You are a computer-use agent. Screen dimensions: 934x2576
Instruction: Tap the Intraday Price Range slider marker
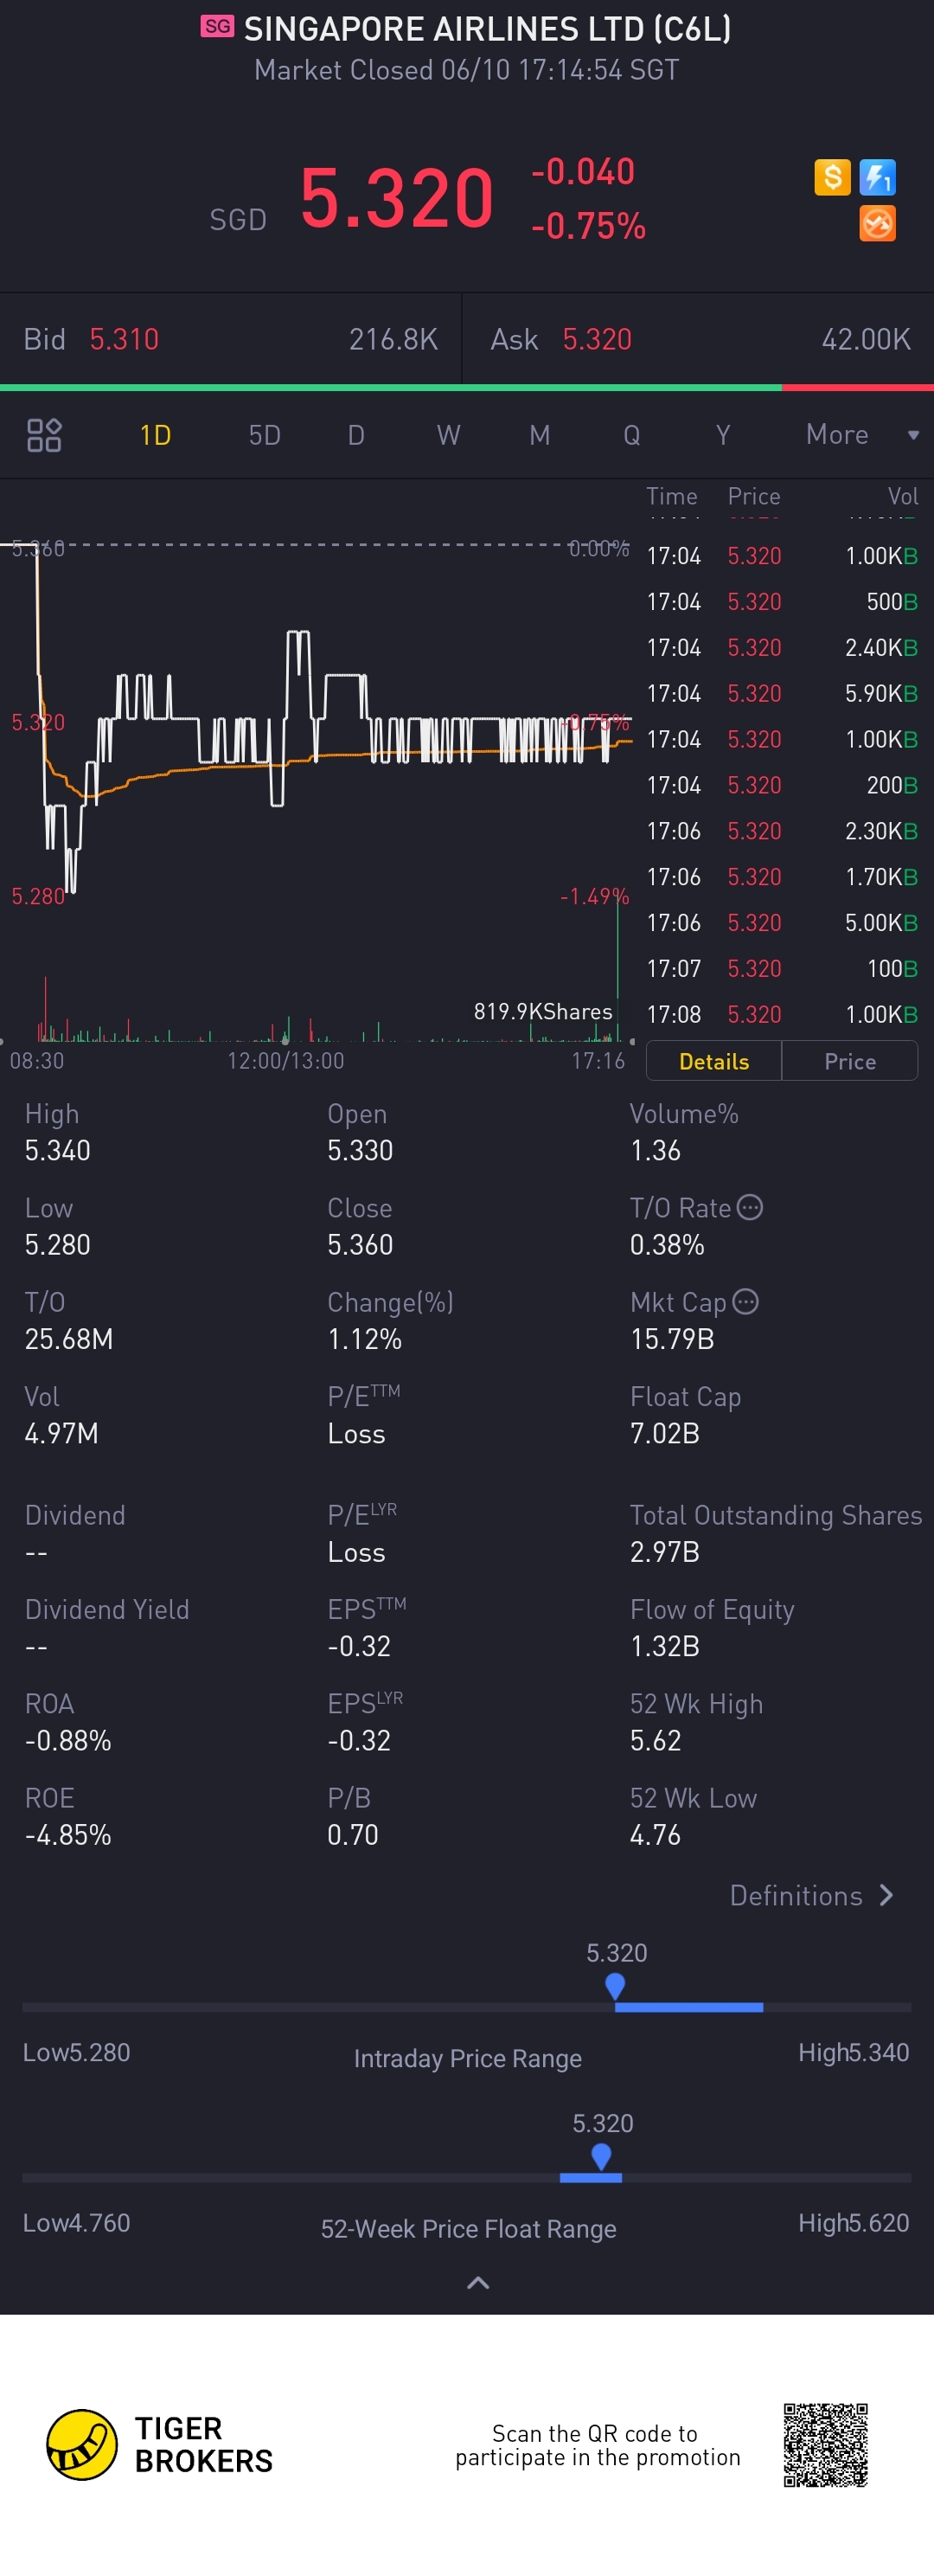coord(616,1986)
